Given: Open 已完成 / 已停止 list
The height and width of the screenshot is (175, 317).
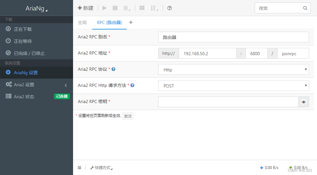Looking at the screenshot, I should (37, 53).
